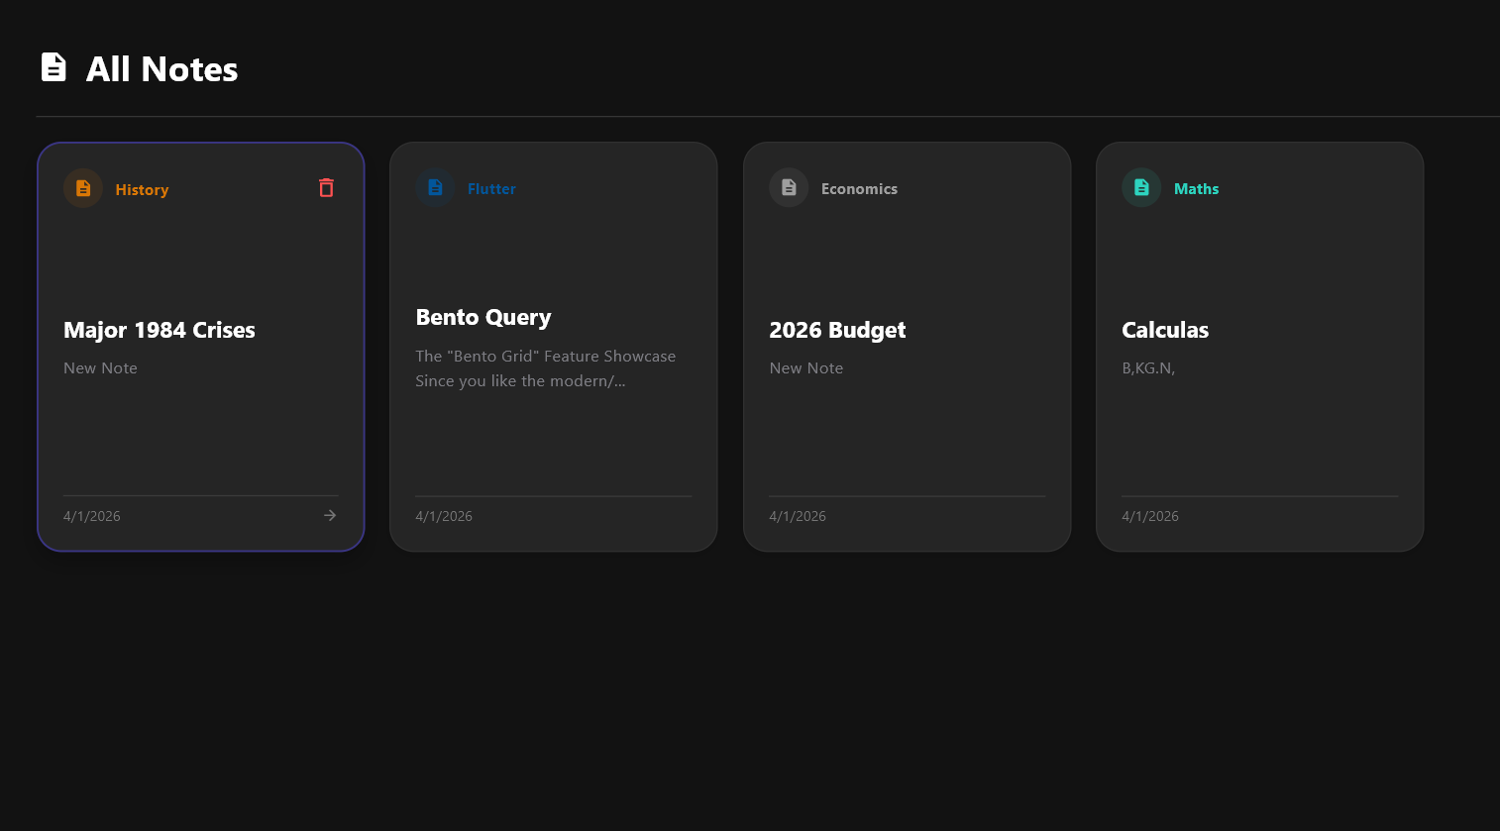1500x831 pixels.
Task: Click the Calculas note title
Action: [1165, 330]
